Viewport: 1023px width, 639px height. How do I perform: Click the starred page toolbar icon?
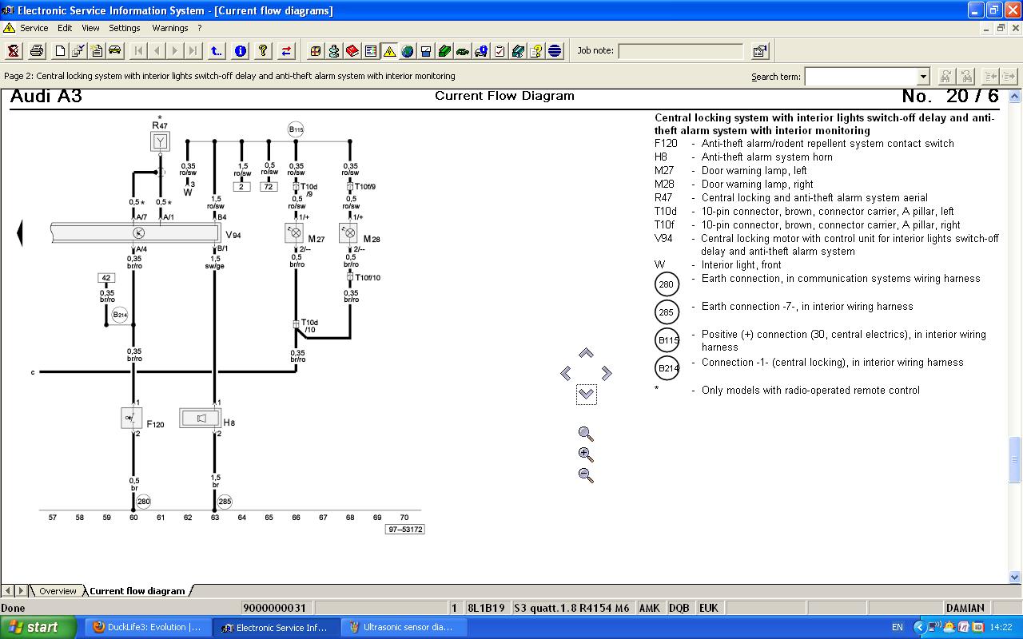(x=97, y=51)
